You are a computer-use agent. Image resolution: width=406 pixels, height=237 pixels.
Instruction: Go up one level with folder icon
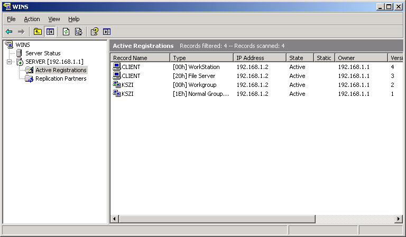38,32
